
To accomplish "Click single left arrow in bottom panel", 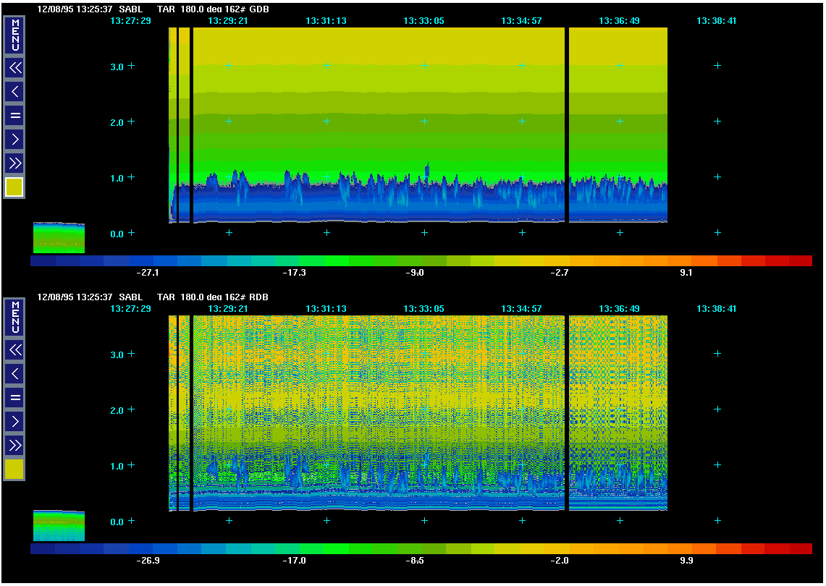I will tap(14, 374).
